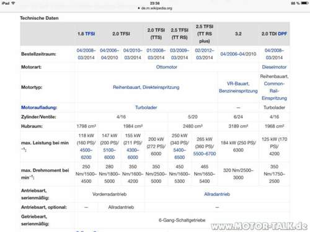Select the 3189 cm³ displacement cell
Image resolution: width=310 pixels, height=232 pixels.
238,126
